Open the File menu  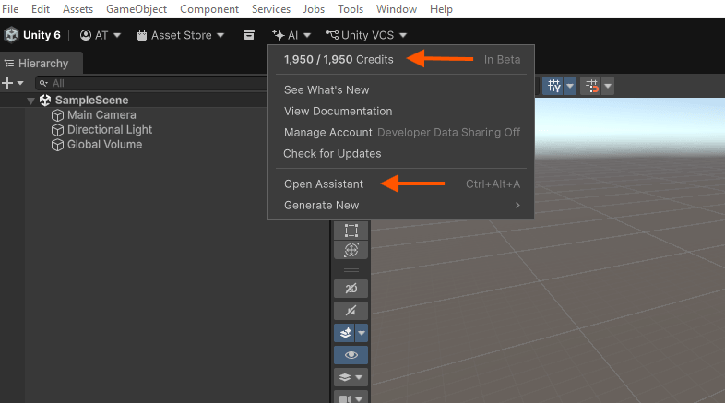click(x=10, y=9)
